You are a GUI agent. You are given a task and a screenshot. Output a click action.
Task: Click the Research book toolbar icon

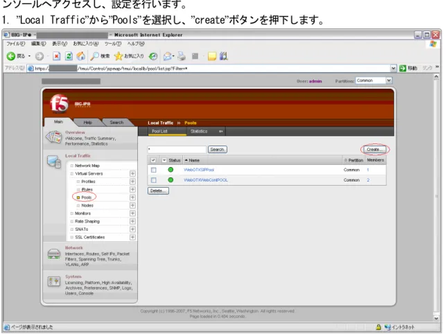(x=224, y=56)
